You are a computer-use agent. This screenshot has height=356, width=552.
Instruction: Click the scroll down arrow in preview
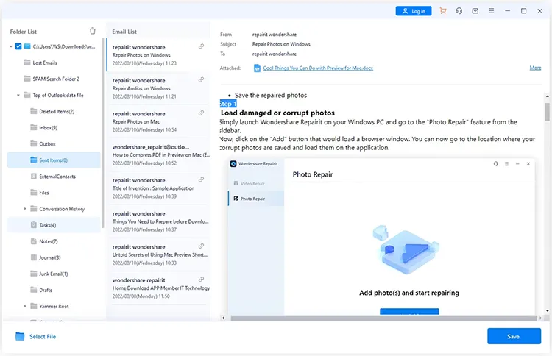tap(547, 310)
